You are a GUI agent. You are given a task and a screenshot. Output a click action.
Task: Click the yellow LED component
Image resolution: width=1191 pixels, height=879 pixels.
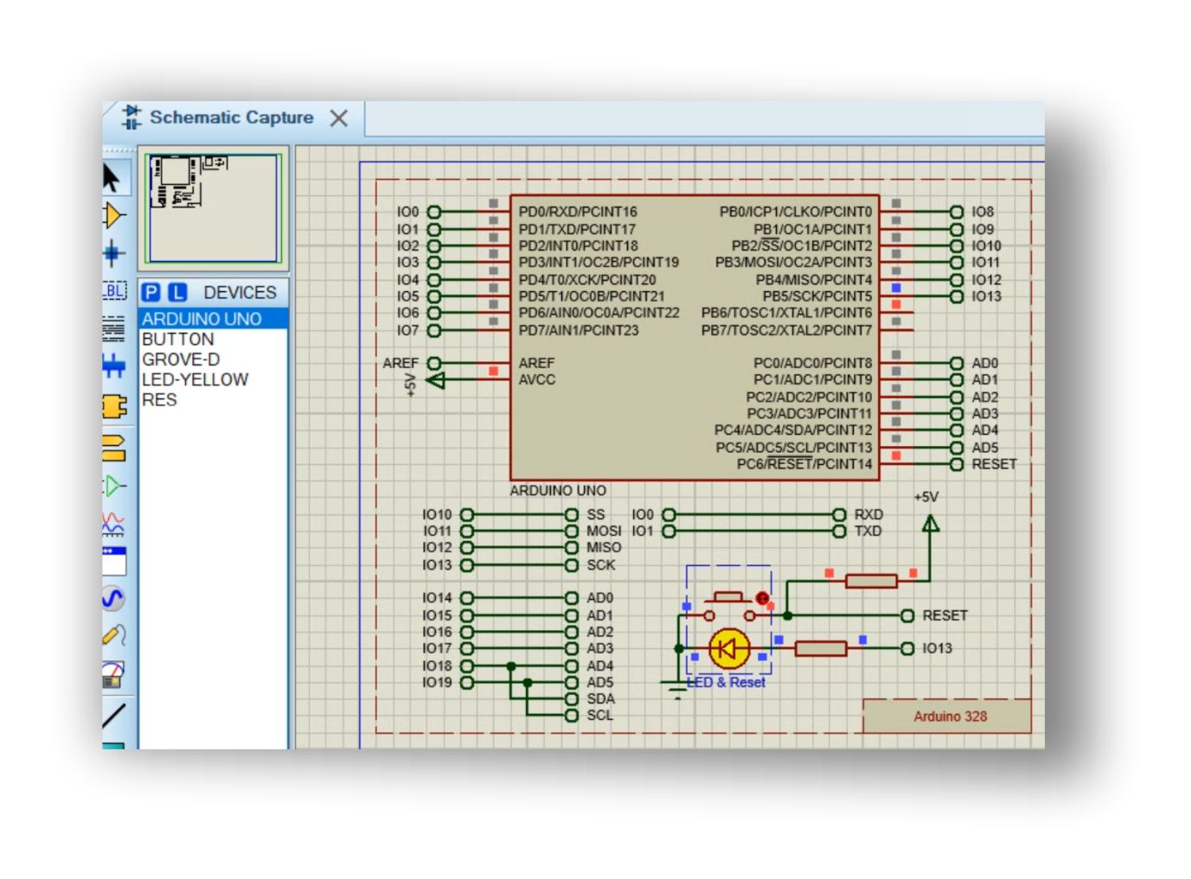tap(729, 648)
